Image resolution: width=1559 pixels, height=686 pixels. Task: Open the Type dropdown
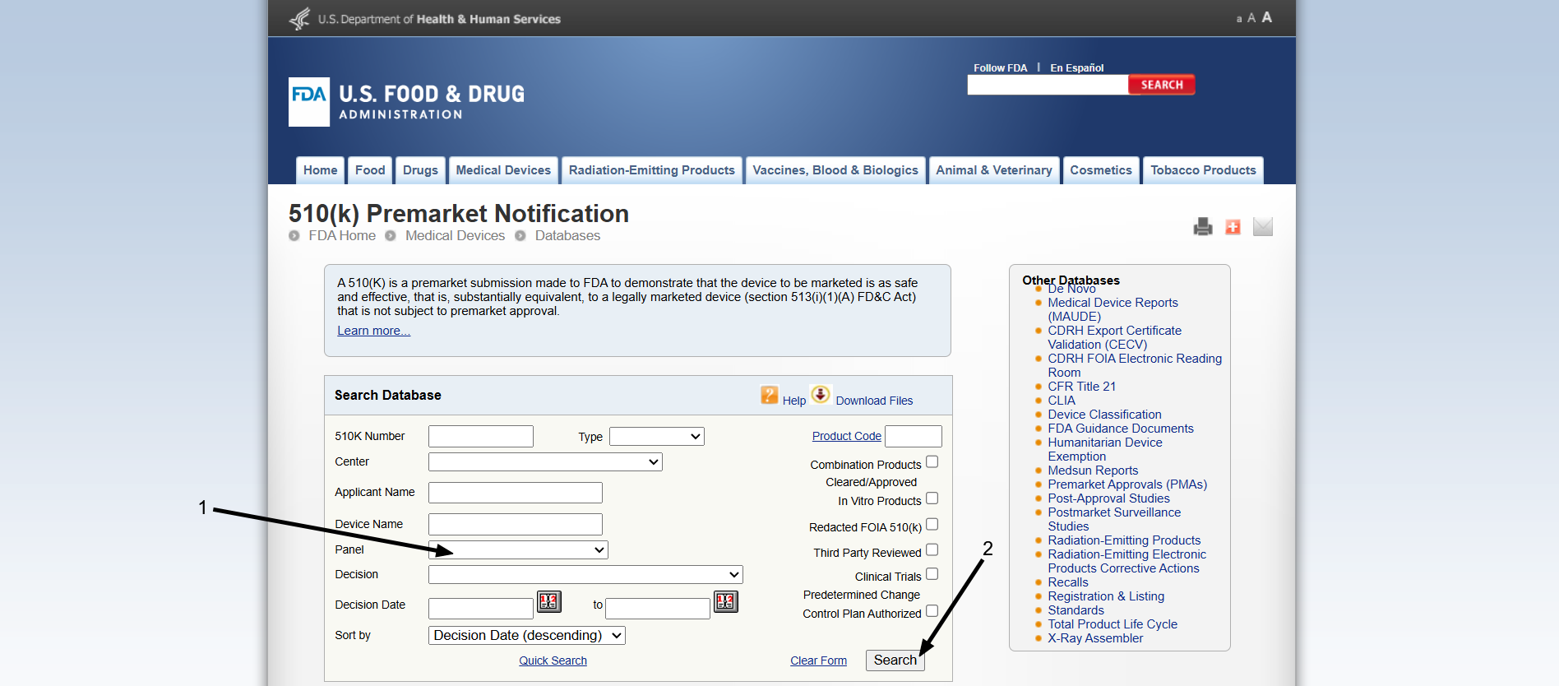pyautogui.click(x=657, y=437)
